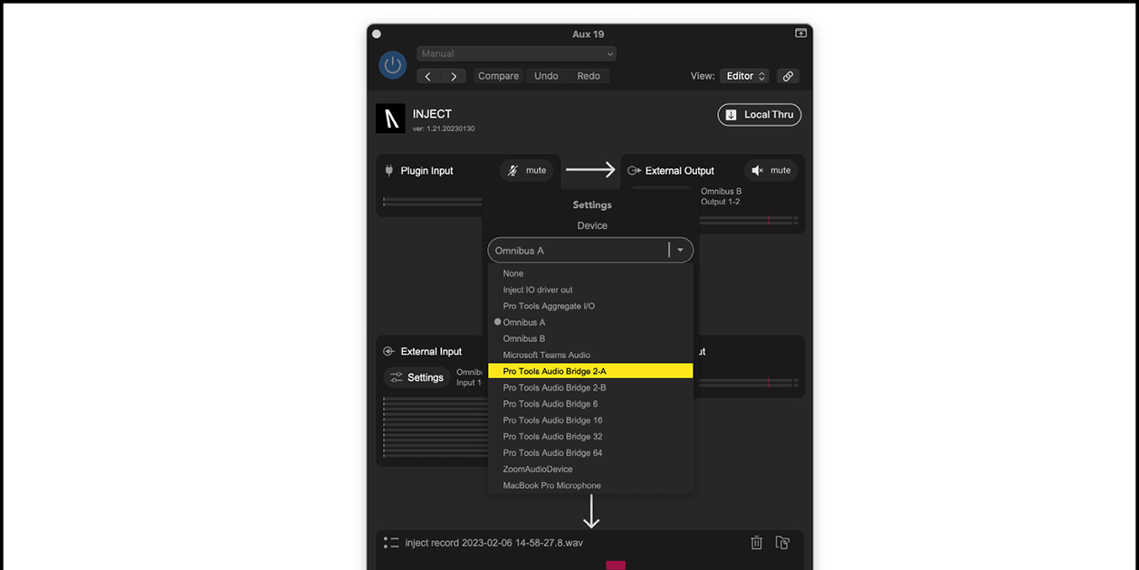Click the Local Thru button
This screenshot has height=570, width=1139.
(759, 115)
